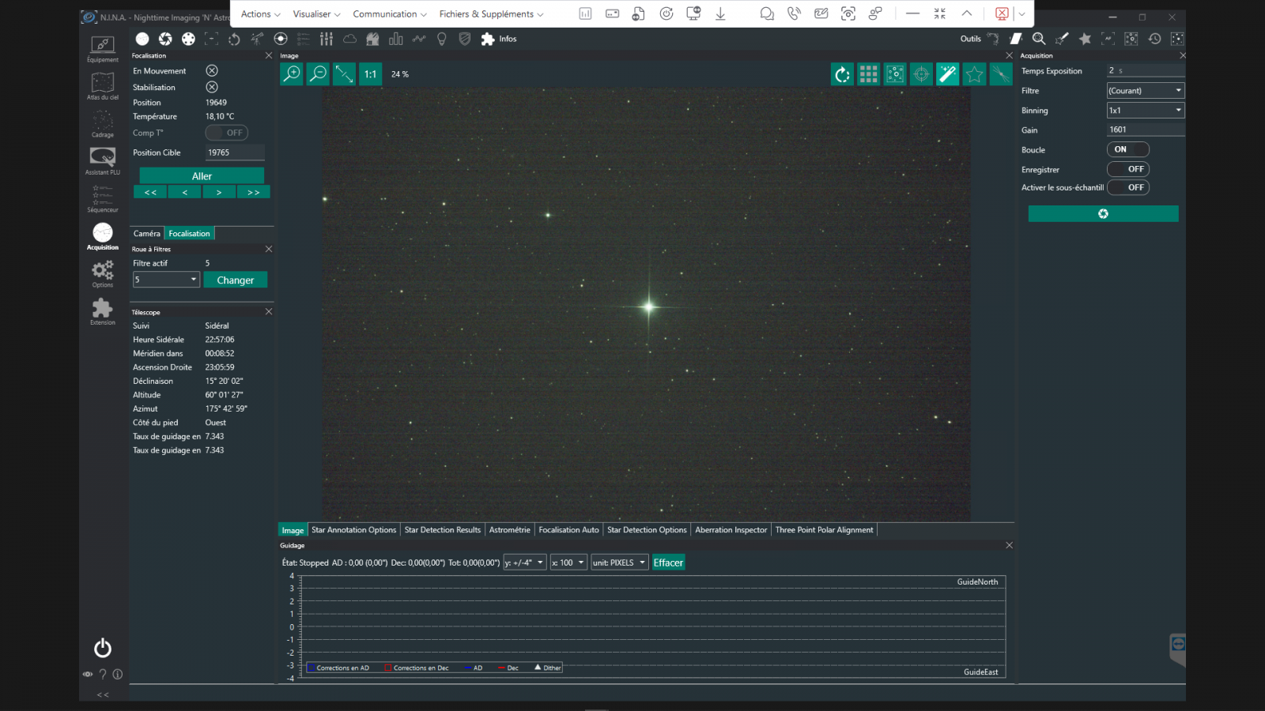1265x711 pixels.
Task: Click the magnifier icon in the Outils toolbar
Action: pyautogui.click(x=1039, y=39)
